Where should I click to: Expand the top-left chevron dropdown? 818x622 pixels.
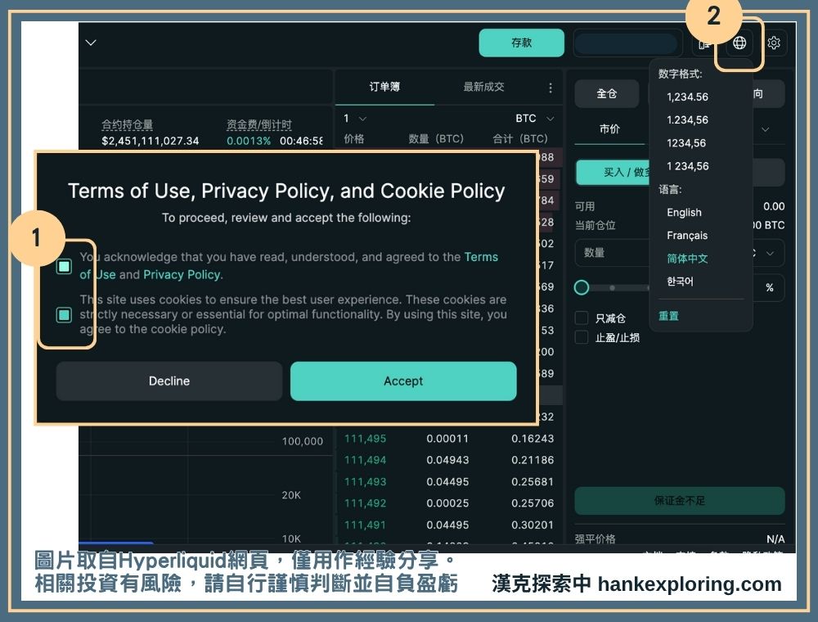click(x=91, y=43)
